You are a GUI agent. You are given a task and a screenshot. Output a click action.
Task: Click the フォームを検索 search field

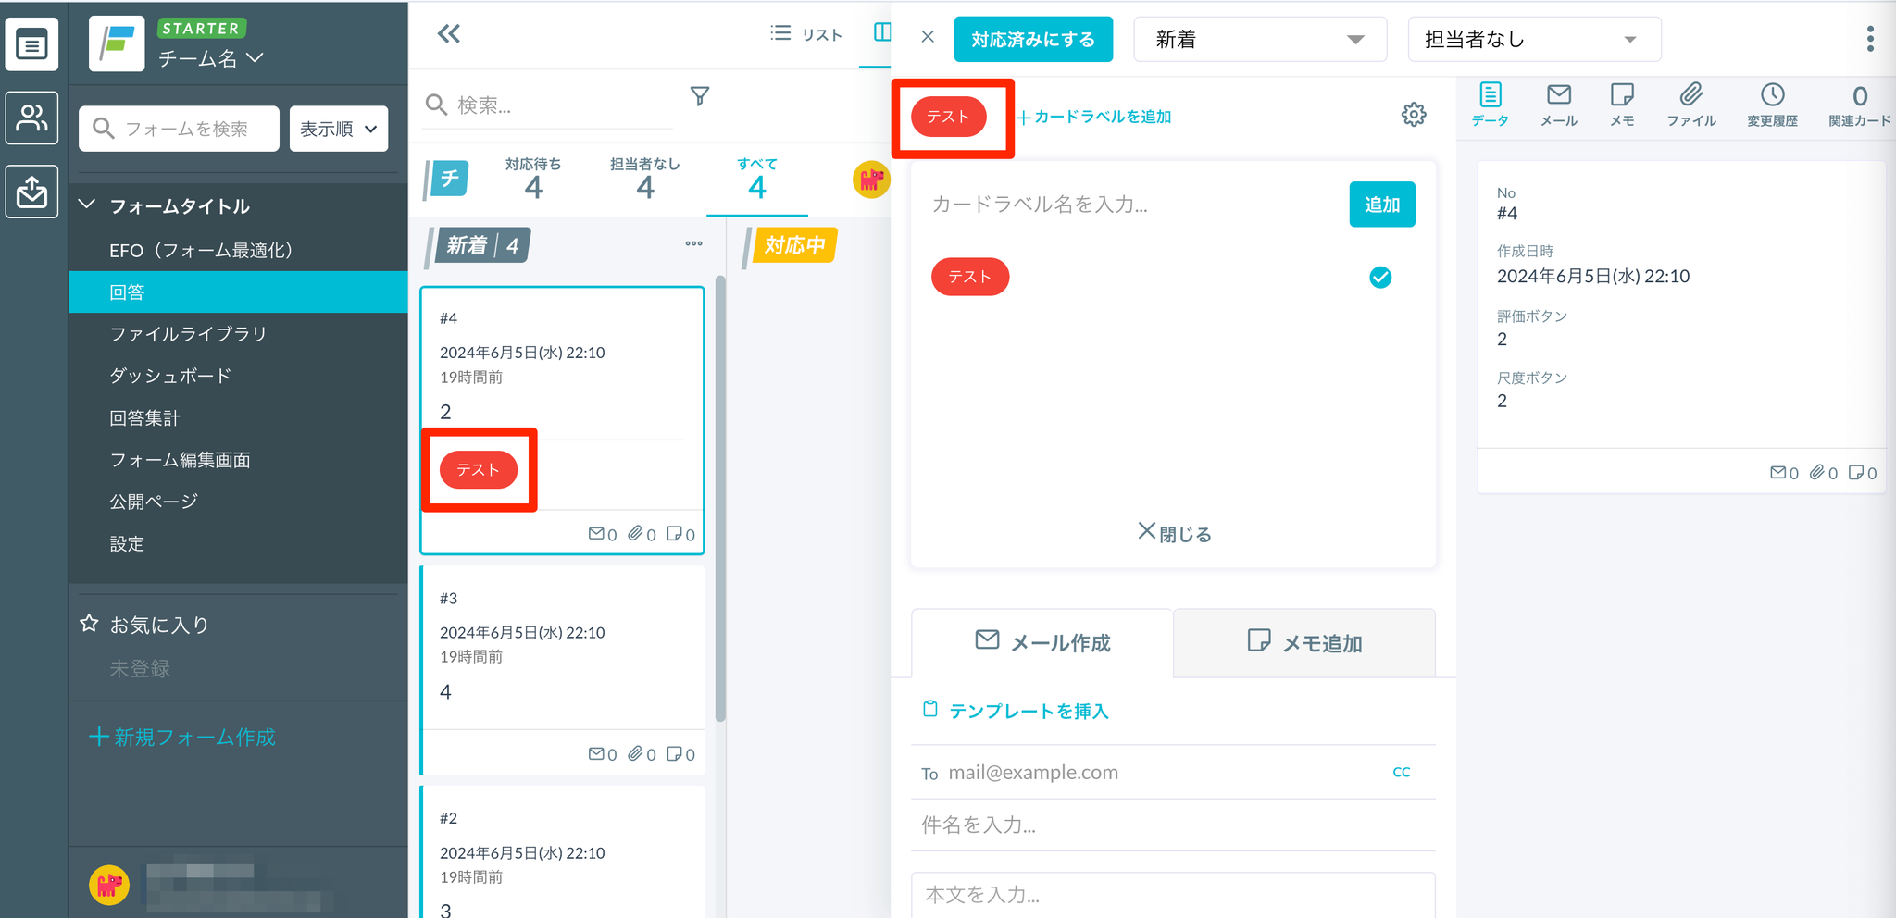pos(179,129)
